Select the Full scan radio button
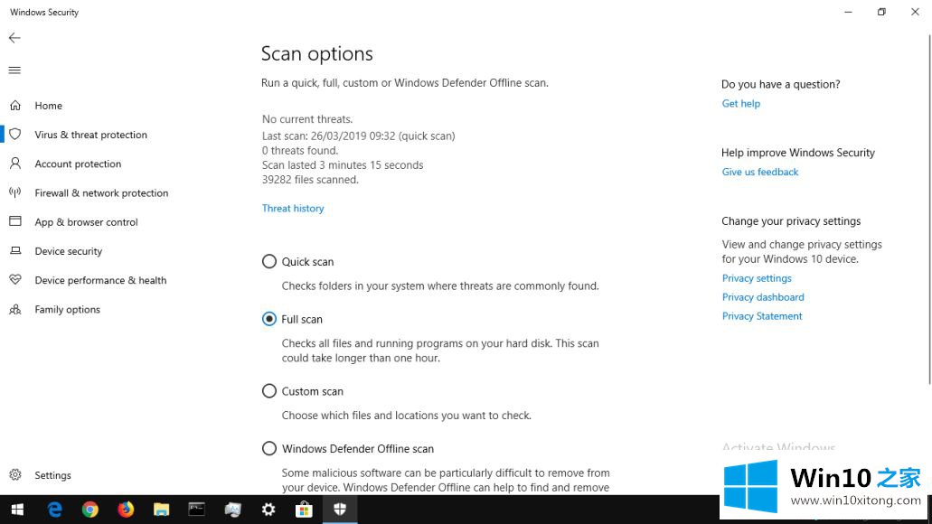The height and width of the screenshot is (524, 932). 269,319
